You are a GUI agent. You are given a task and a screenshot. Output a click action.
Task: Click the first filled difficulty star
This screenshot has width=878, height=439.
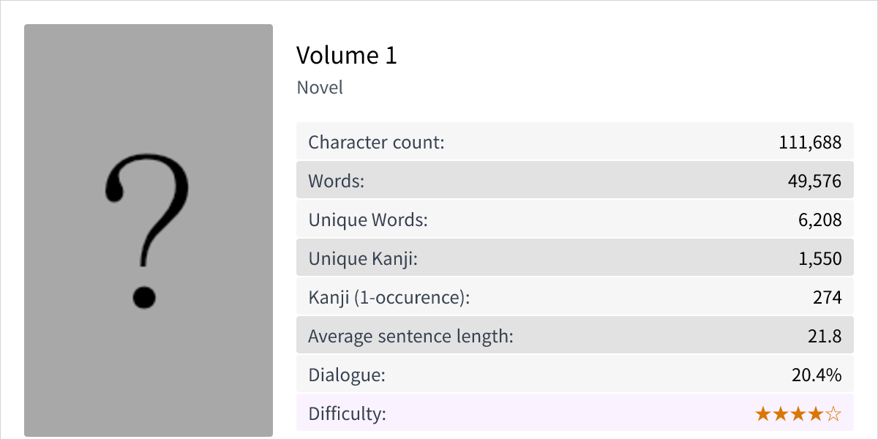763,415
